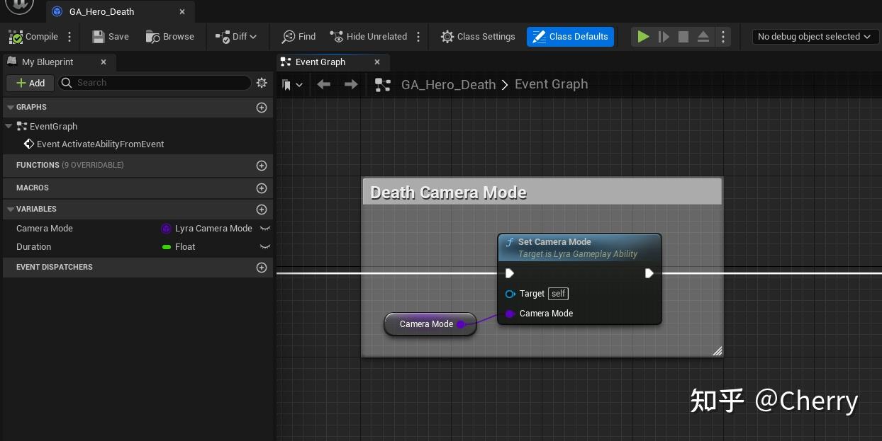
Task: Toggle Hide Unrelated nodes
Action: coord(369,37)
